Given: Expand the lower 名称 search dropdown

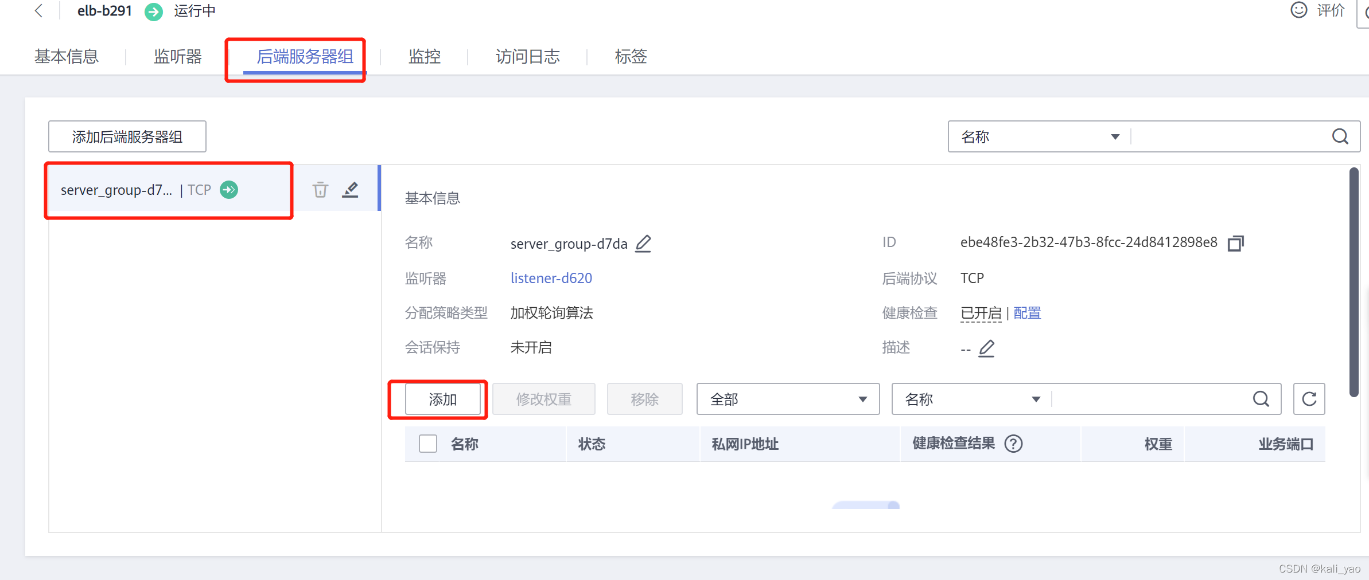Looking at the screenshot, I should coord(972,399).
